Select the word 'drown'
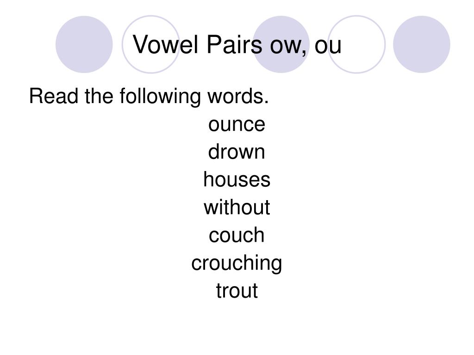This screenshot has width=474, height=355. click(237, 152)
